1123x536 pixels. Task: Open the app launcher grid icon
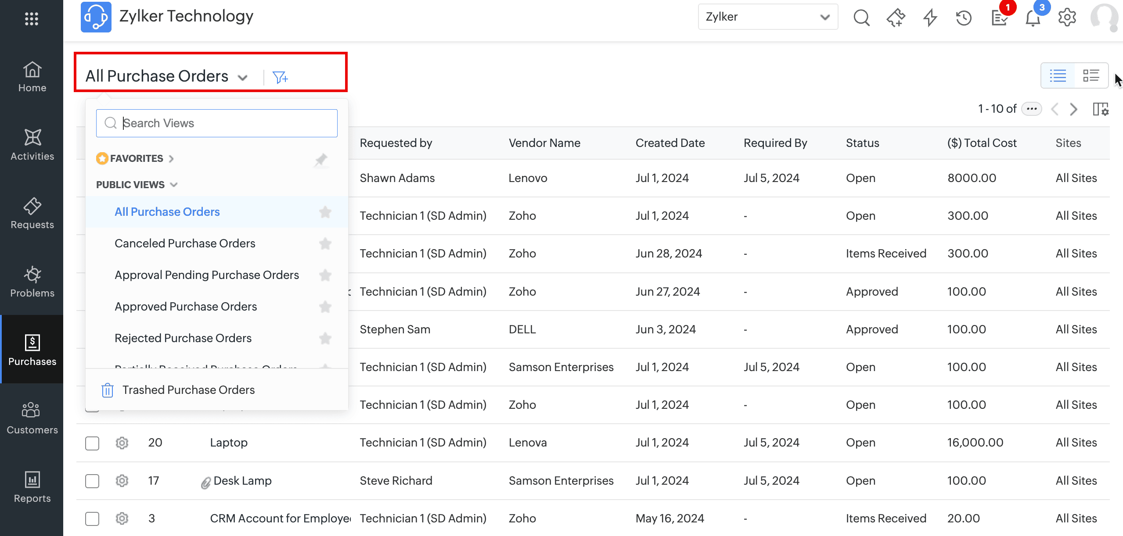[32, 18]
